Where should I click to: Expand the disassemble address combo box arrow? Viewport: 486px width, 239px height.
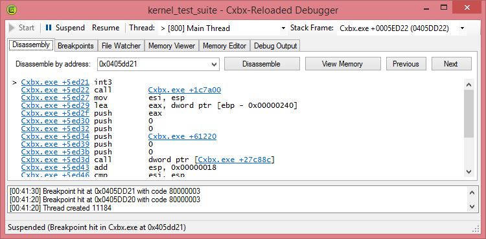tap(214, 64)
